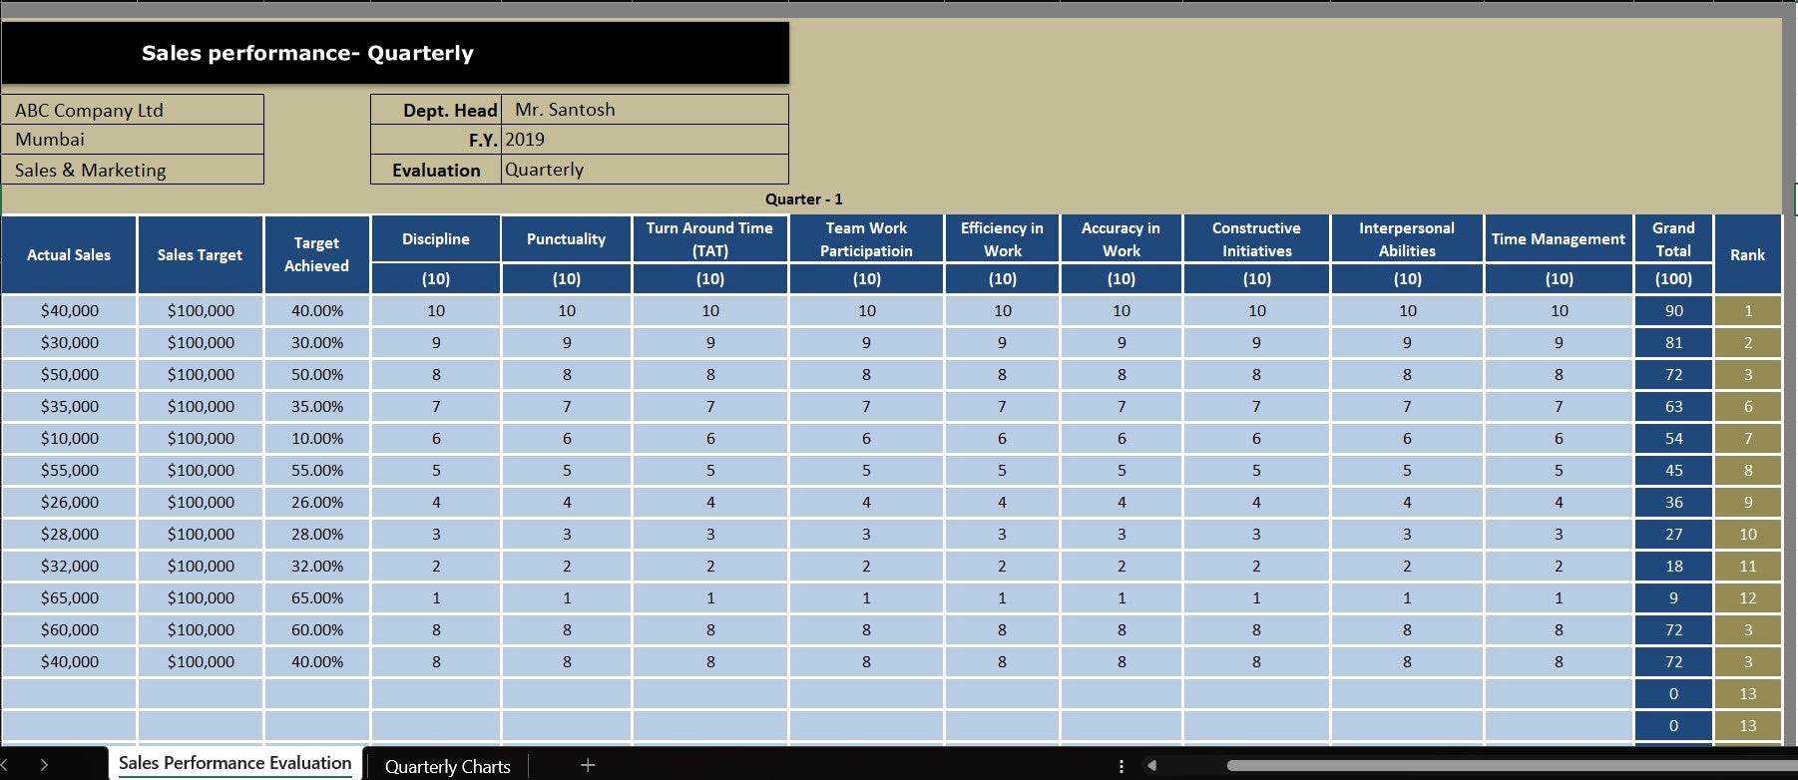Select the $65,000 actual sales cell
This screenshot has height=780, width=1798.
coord(69,598)
